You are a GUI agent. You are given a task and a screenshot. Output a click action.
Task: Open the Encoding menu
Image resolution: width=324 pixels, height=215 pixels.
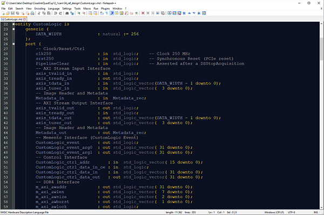[x=39, y=9]
